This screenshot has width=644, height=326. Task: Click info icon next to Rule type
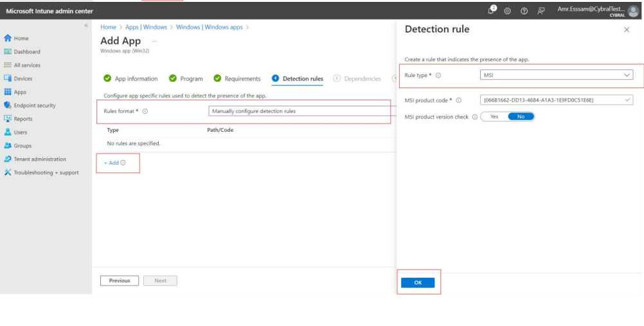pos(438,75)
